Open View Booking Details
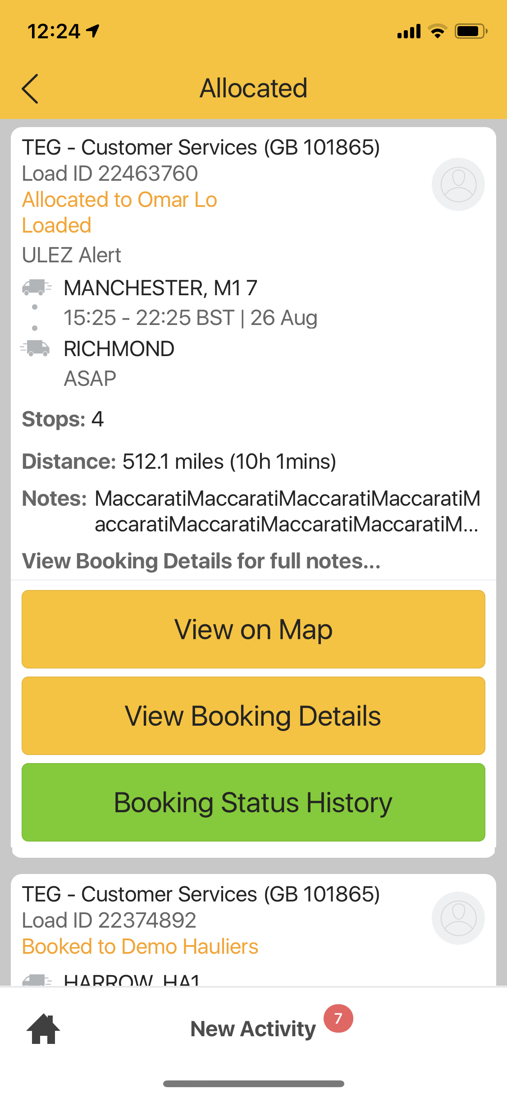The image size is (507, 1098). 253,716
